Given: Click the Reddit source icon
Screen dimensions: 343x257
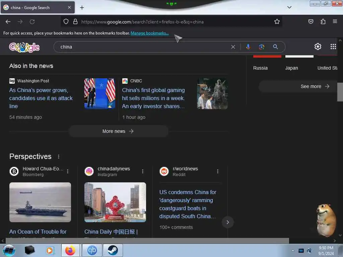Looking at the screenshot, I should pyautogui.click(x=164, y=171).
